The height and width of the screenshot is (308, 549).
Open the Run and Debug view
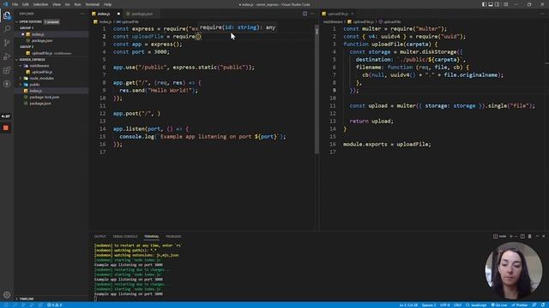[x=7, y=56]
